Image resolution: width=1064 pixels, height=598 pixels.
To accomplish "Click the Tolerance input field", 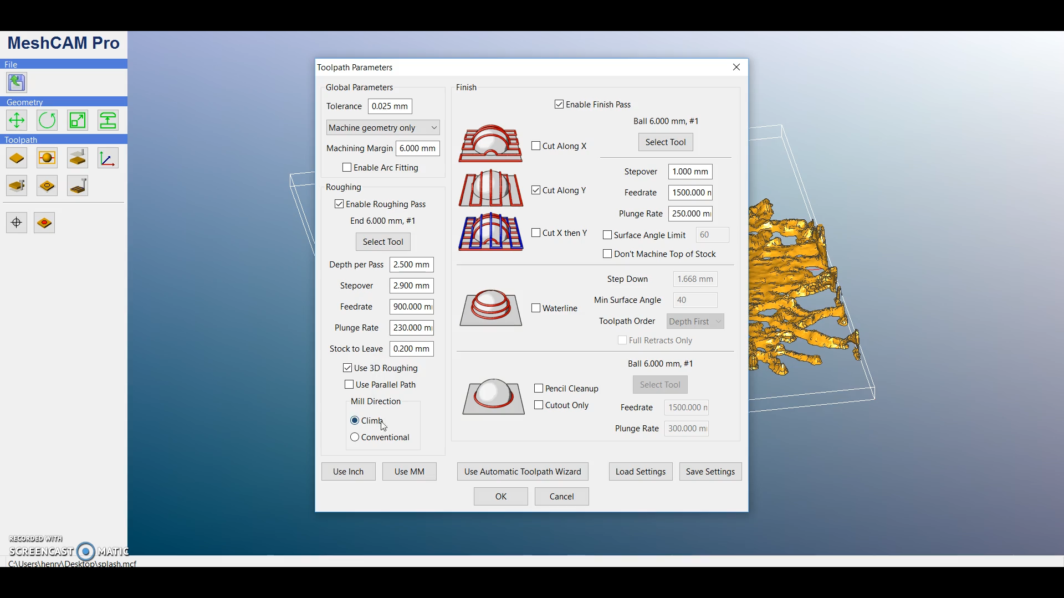I will pos(390,106).
